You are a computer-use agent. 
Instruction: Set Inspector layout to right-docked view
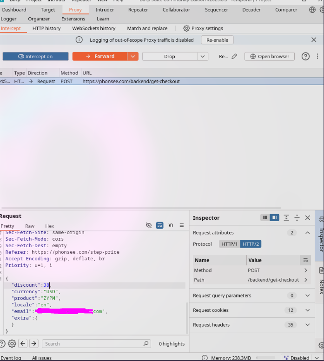tap(274, 217)
